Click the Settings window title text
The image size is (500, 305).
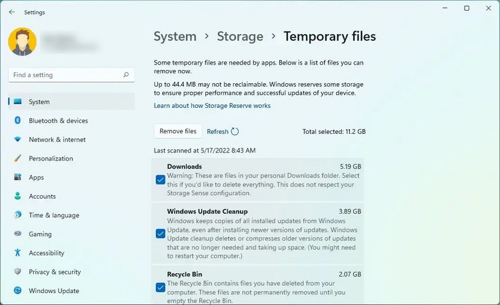35,13
